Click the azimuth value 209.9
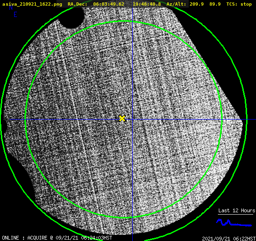 point(197,4)
